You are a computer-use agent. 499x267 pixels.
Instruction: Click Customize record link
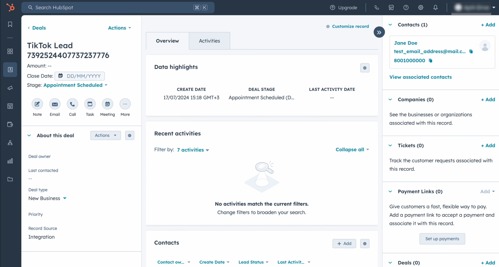coord(348,26)
